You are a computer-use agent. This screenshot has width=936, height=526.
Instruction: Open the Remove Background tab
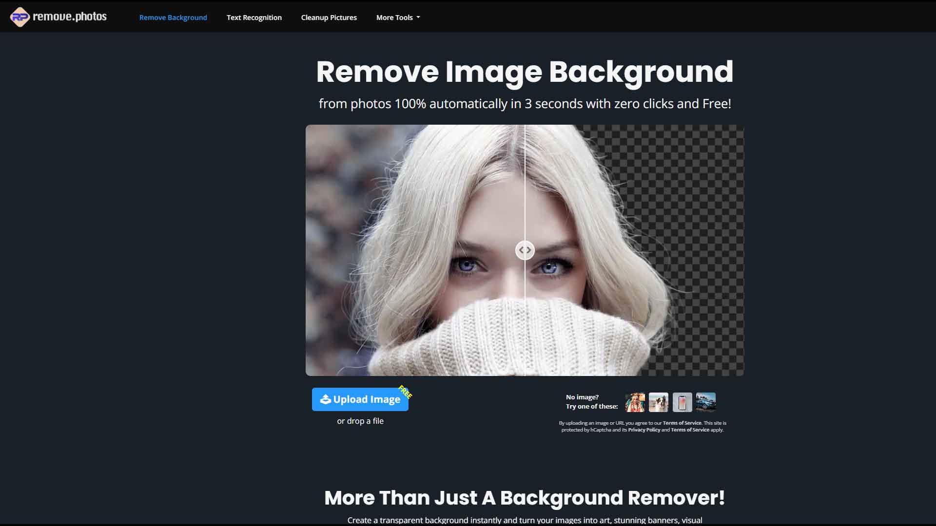(x=173, y=18)
